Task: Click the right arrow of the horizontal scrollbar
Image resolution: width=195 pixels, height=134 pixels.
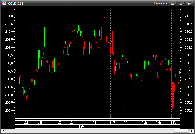Action: click(192, 131)
